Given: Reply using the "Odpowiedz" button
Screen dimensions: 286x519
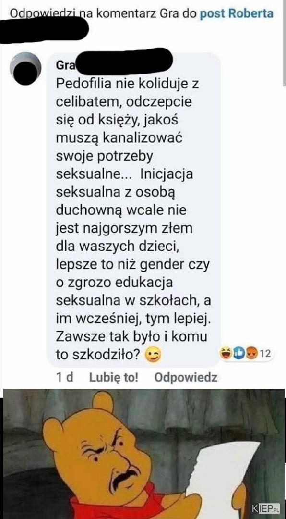Looking at the screenshot, I should [x=186, y=377].
